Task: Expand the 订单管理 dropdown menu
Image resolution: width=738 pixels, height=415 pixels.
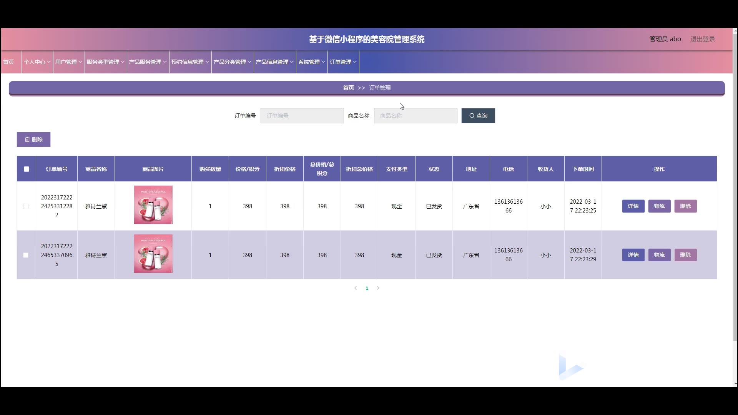Action: 343,62
